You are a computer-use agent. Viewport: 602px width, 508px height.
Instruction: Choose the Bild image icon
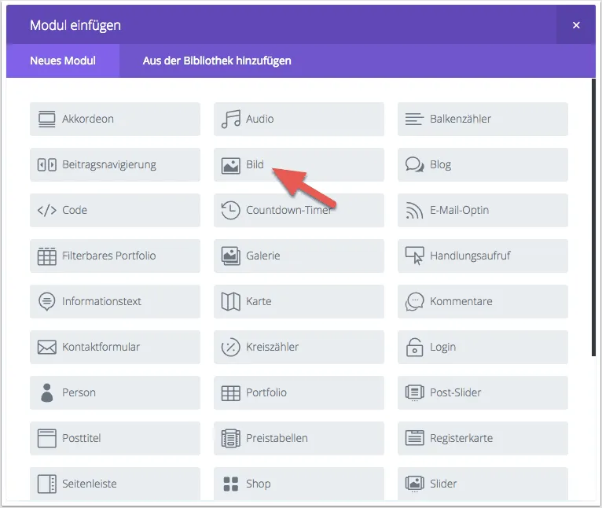(230, 165)
